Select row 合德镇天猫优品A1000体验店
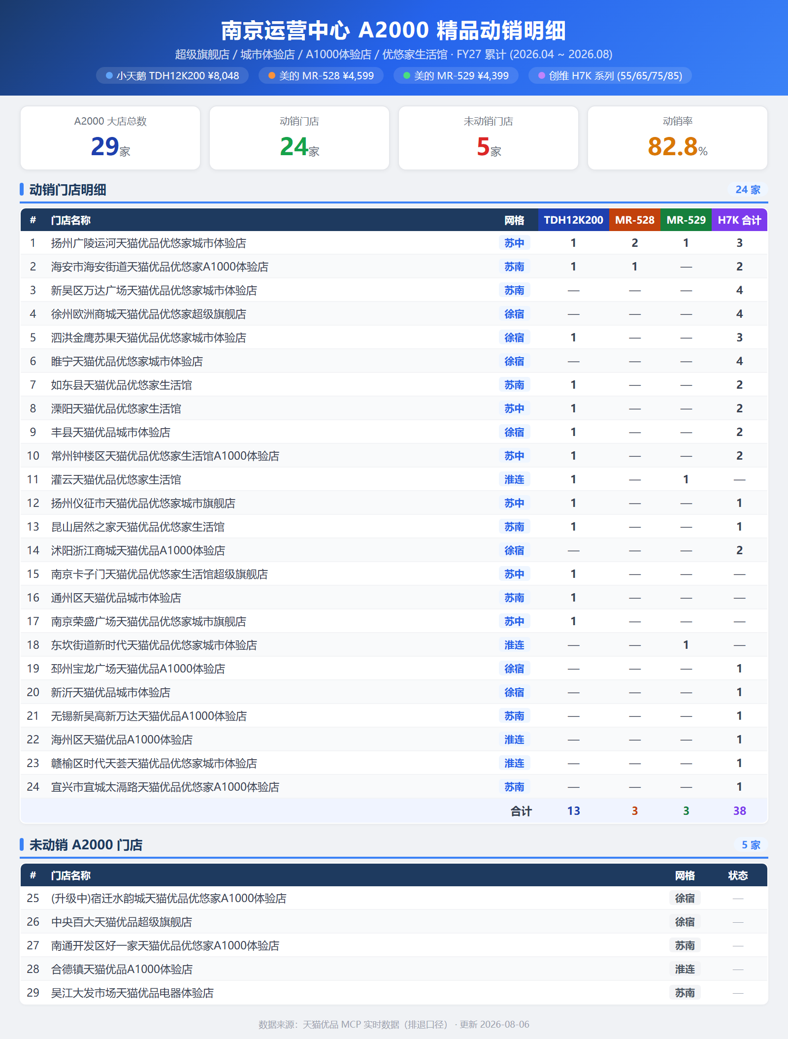 [x=394, y=969]
